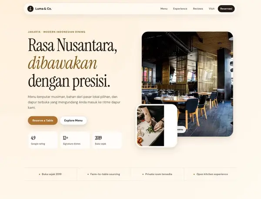261x199 pixels.
Task: Open the chef chopping herbs photo
Action: point(151,126)
